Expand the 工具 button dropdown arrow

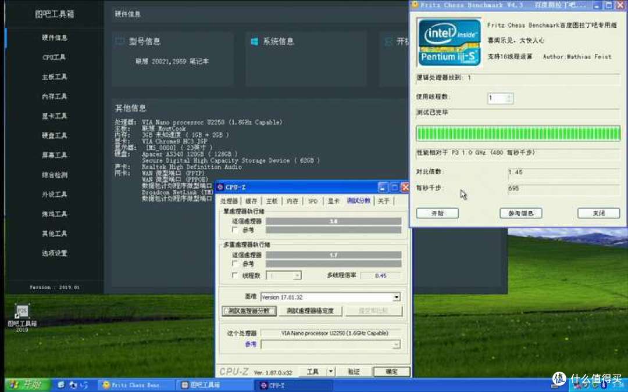(x=330, y=372)
